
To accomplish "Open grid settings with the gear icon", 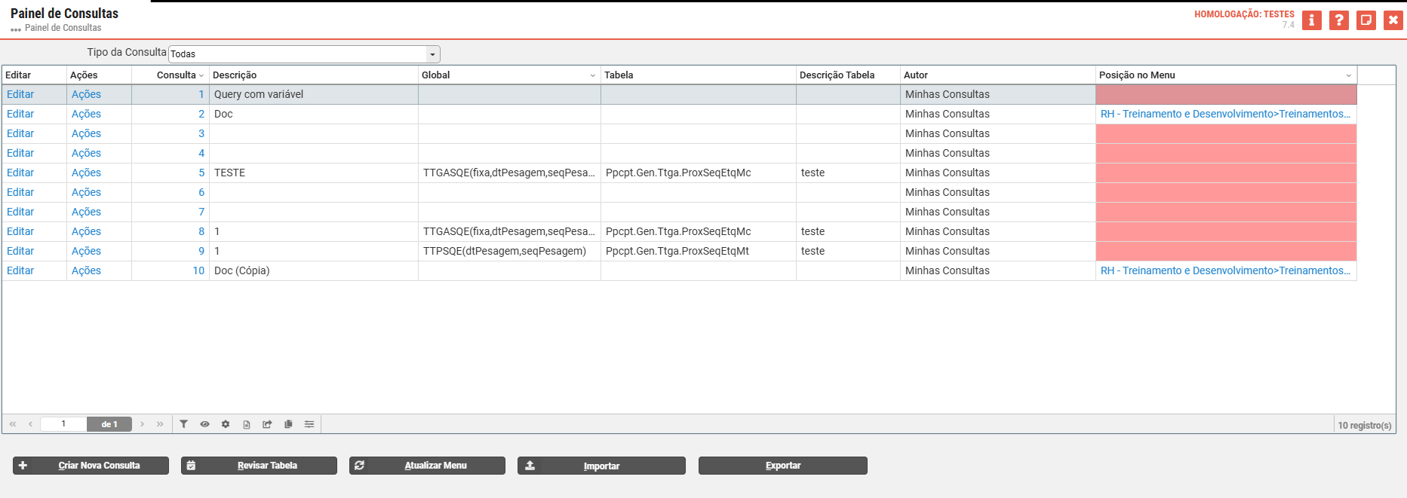I will pos(226,424).
